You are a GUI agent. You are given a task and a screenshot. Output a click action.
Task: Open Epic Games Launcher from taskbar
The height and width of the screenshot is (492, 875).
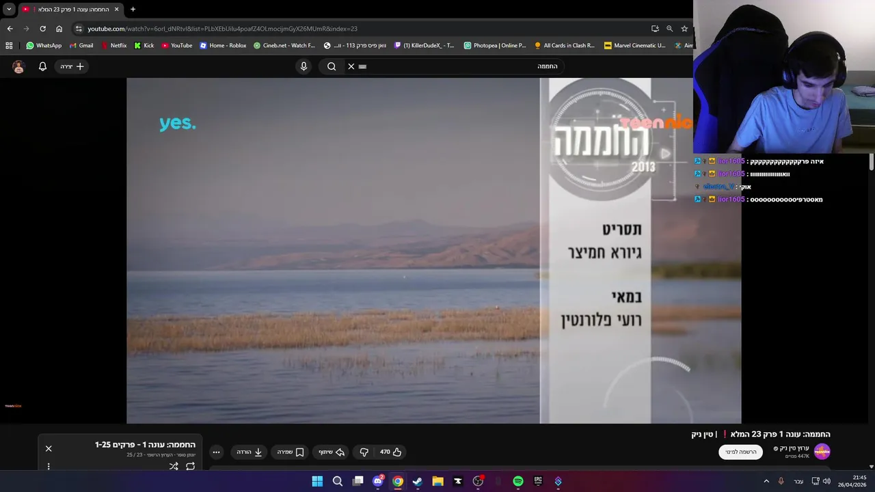pos(538,481)
